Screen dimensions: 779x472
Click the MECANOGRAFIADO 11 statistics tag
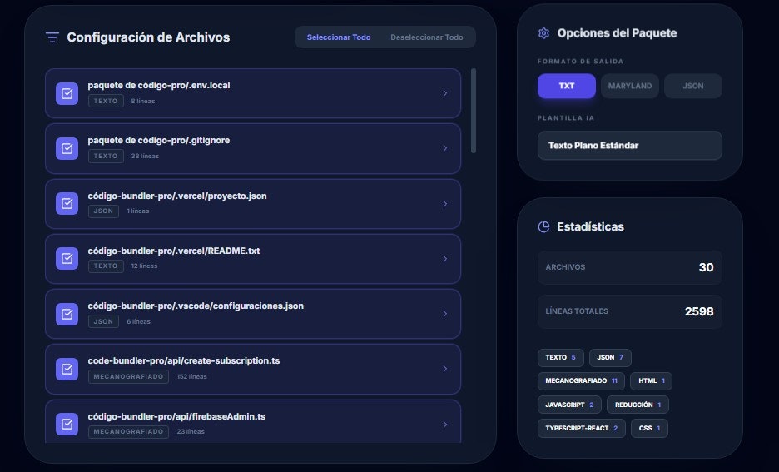tap(581, 381)
